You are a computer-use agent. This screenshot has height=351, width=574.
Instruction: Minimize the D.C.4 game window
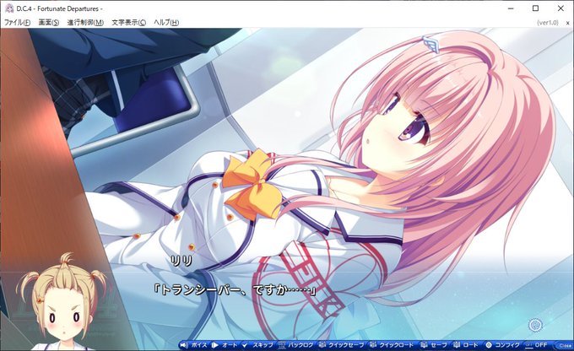511,8
